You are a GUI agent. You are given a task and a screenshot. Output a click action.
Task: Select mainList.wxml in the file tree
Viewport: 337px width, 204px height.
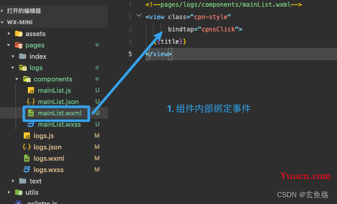(60, 113)
